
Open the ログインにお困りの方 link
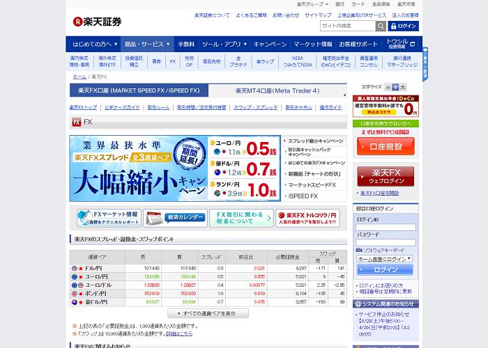pos(381,285)
